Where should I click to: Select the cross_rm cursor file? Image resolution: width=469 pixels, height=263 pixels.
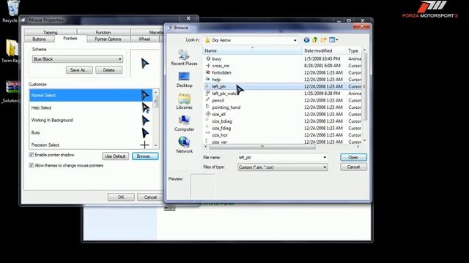click(x=221, y=66)
